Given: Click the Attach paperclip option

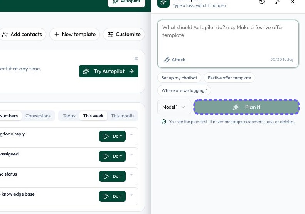Looking at the screenshot, I should (x=175, y=60).
